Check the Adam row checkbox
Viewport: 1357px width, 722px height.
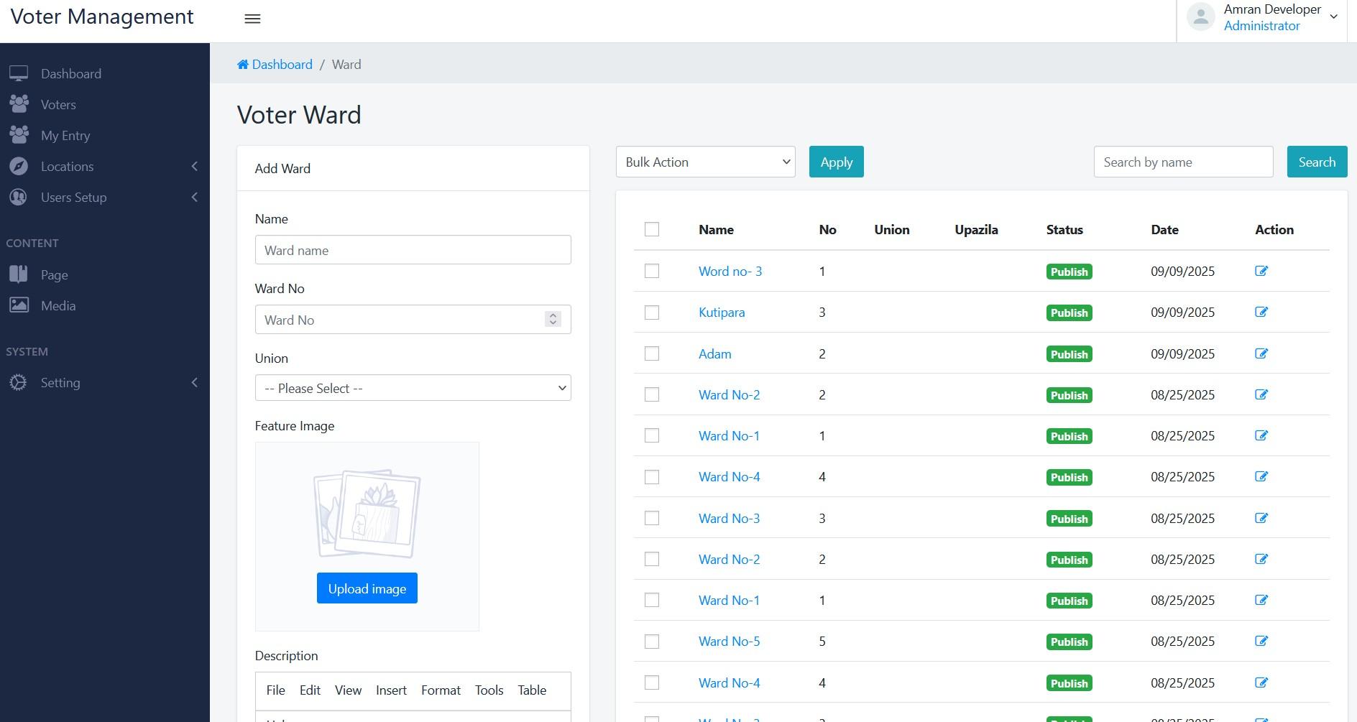tap(652, 353)
